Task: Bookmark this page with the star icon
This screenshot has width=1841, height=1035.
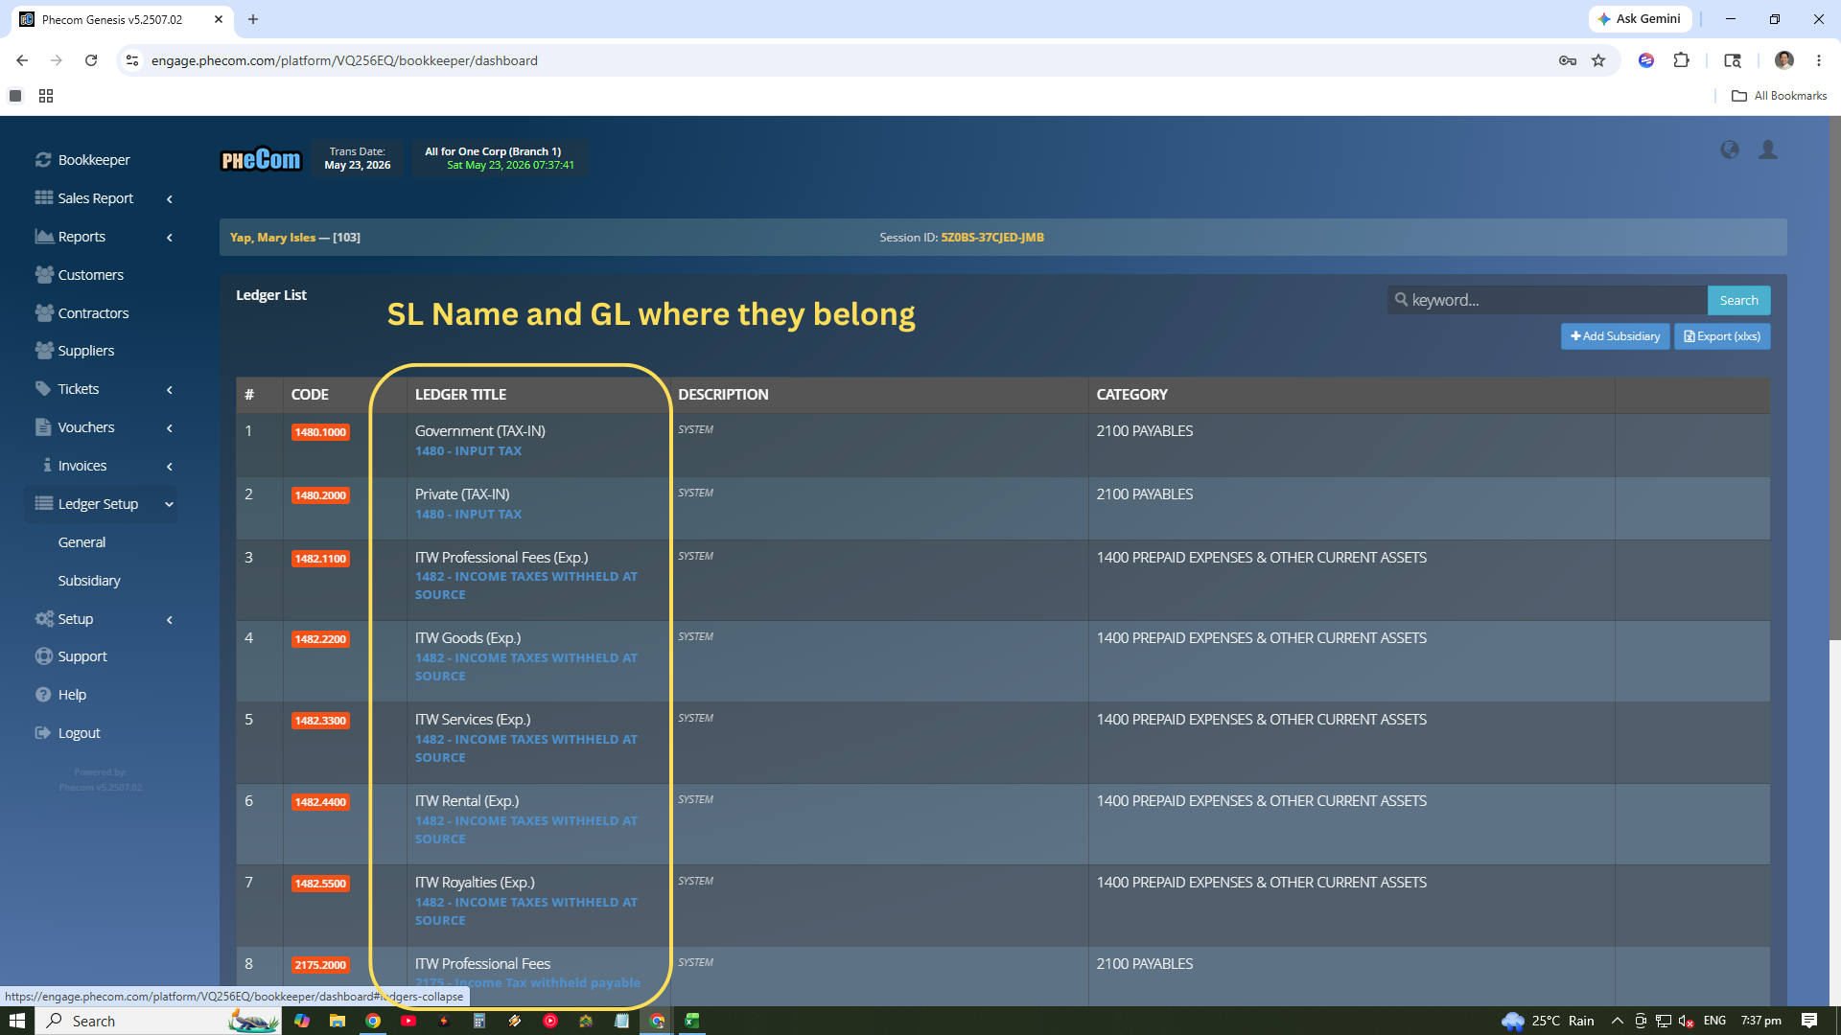Action: click(1598, 60)
